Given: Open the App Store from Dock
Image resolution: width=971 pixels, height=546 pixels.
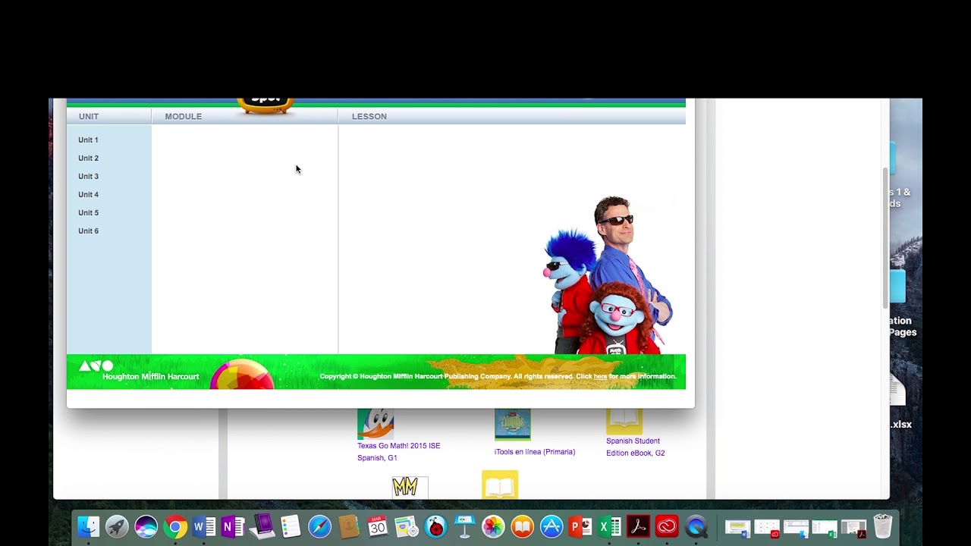Looking at the screenshot, I should (x=551, y=526).
